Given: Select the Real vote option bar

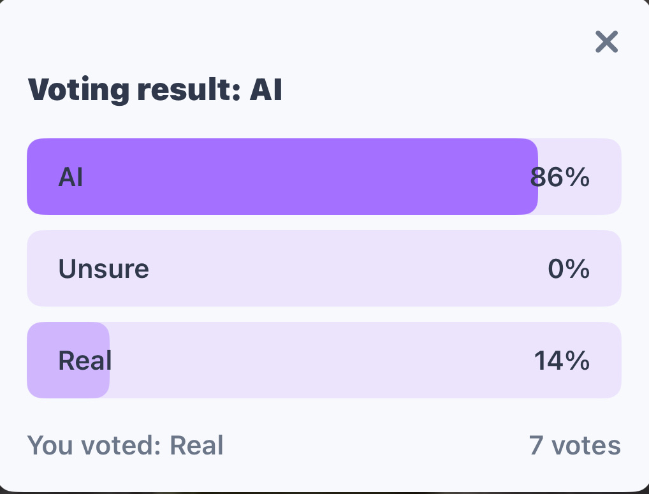Looking at the screenshot, I should click(324, 360).
